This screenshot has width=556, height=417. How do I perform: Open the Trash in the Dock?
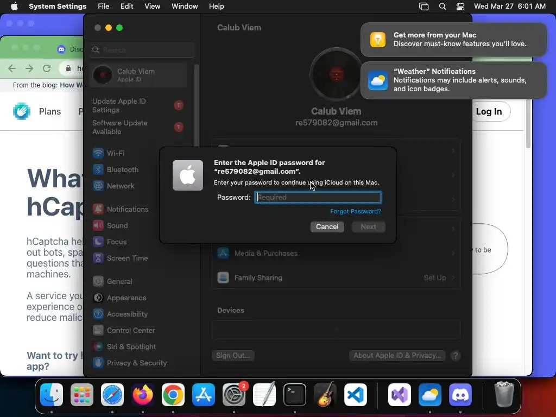[504, 394]
